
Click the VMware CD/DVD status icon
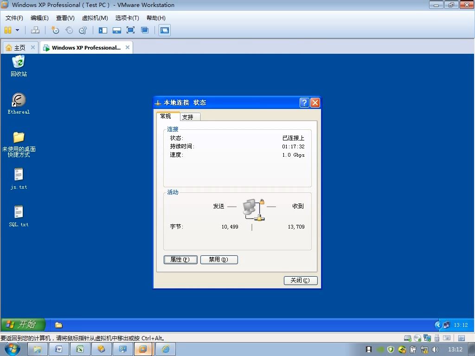tap(417, 338)
